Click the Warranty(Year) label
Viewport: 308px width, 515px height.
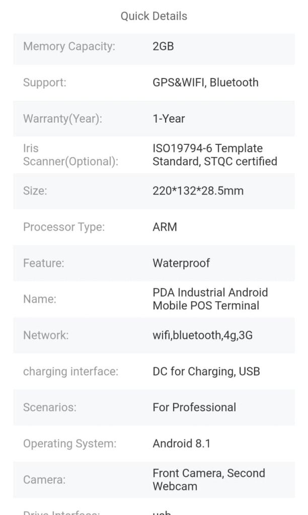pos(62,119)
